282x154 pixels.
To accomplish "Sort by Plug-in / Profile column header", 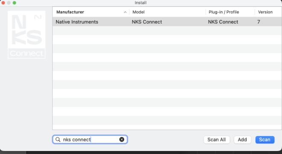I will click(224, 12).
